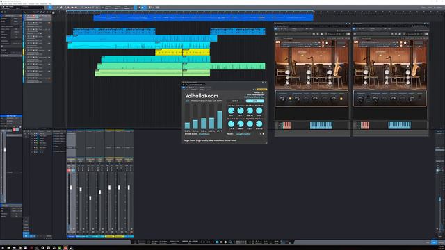Screen dimensions: 445x250
Task: Mute the selected top track in the track list
Action: click(28, 15)
